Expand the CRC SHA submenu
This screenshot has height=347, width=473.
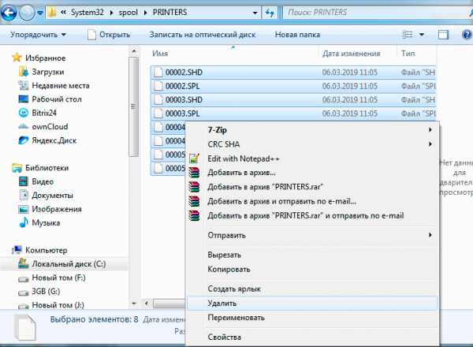click(312, 144)
